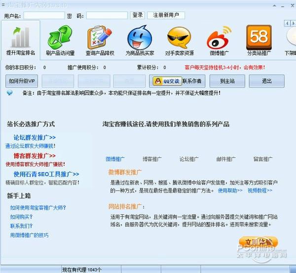Open 提升淘宝排名 ranking chart icon
Image resolution: width=296 pixels, height=273 pixels.
20,37
